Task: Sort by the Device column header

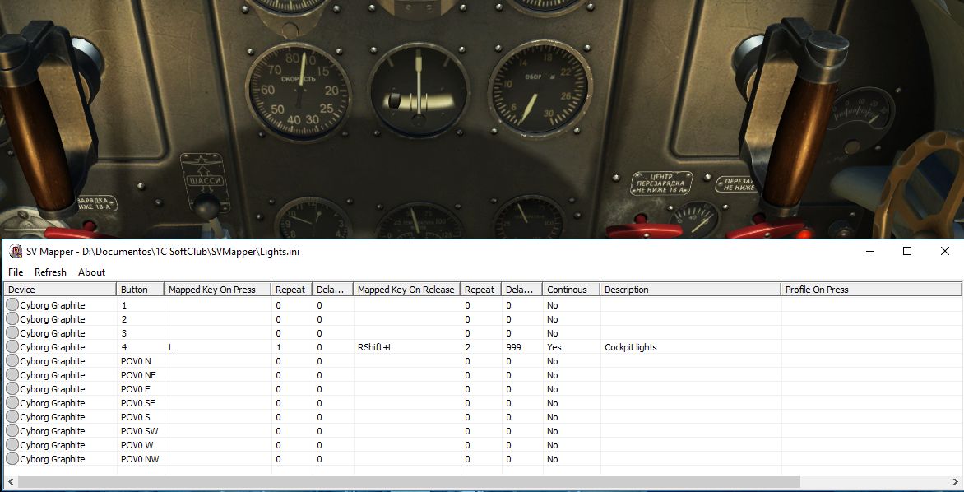Action: [60, 289]
